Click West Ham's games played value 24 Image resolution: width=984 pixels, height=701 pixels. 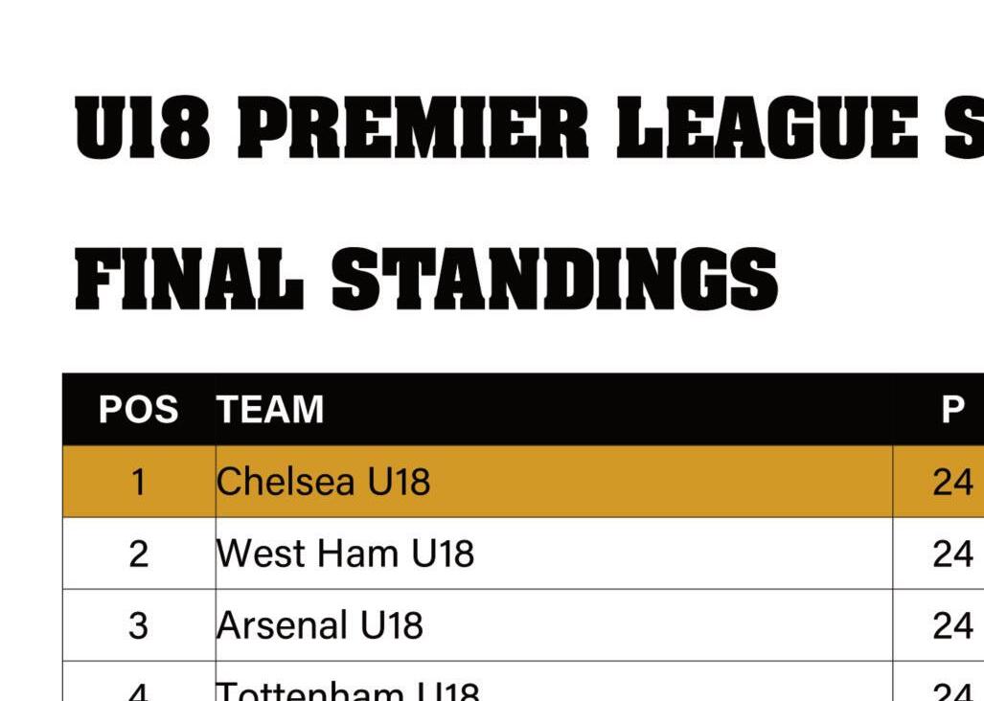click(x=952, y=554)
